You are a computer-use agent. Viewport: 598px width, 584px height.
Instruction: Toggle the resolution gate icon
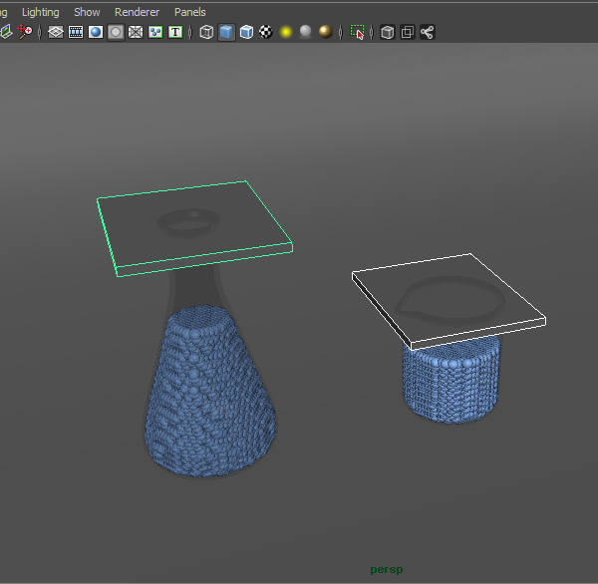tap(96, 32)
